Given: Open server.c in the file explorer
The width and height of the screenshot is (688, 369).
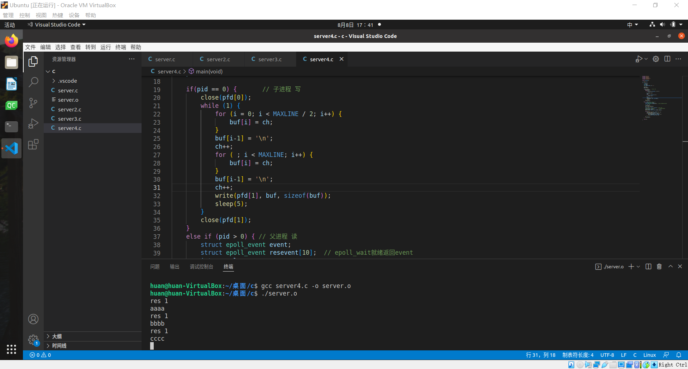Looking at the screenshot, I should click(93, 90).
